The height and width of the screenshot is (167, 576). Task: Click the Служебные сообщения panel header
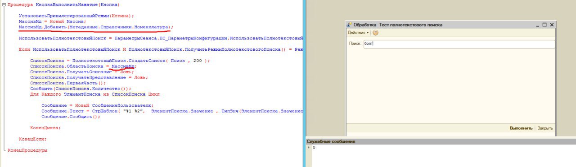(x=441, y=141)
